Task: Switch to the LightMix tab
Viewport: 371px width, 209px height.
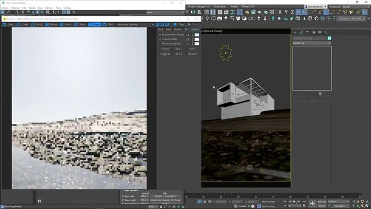Action: tap(195, 30)
